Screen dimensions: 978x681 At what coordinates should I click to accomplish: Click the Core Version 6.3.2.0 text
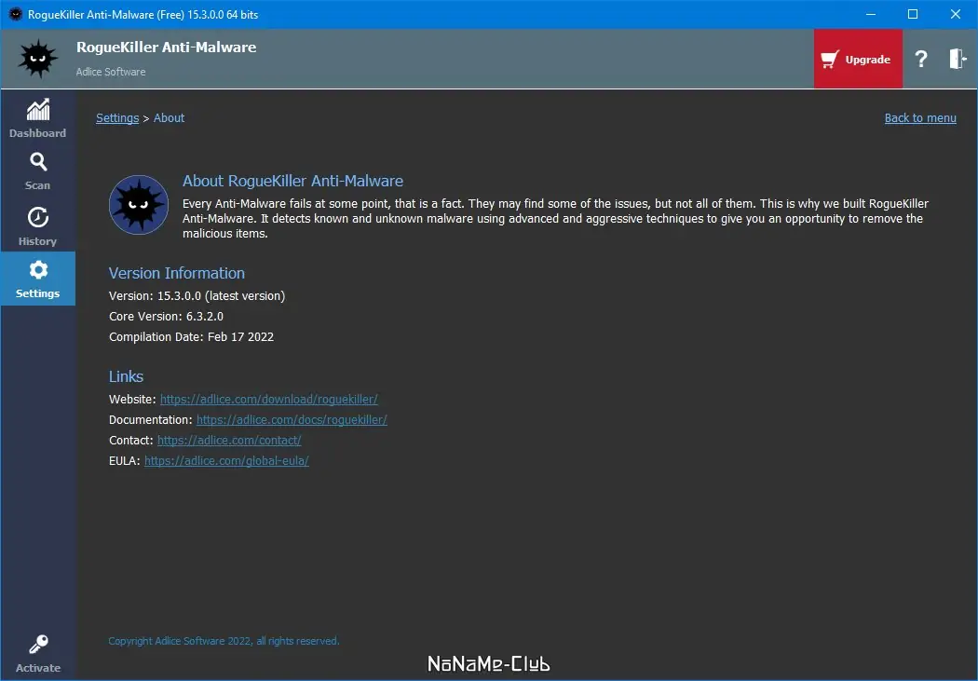pos(166,316)
